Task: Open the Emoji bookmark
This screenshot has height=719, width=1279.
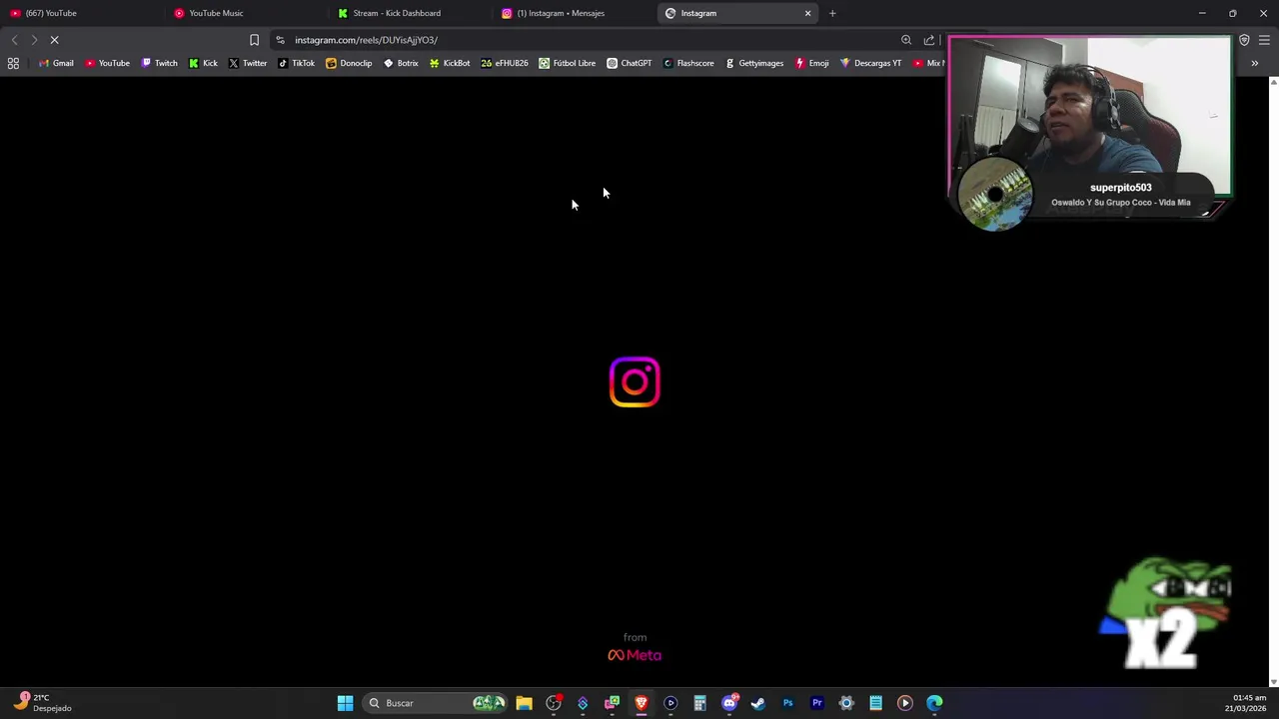Action: (x=811, y=63)
